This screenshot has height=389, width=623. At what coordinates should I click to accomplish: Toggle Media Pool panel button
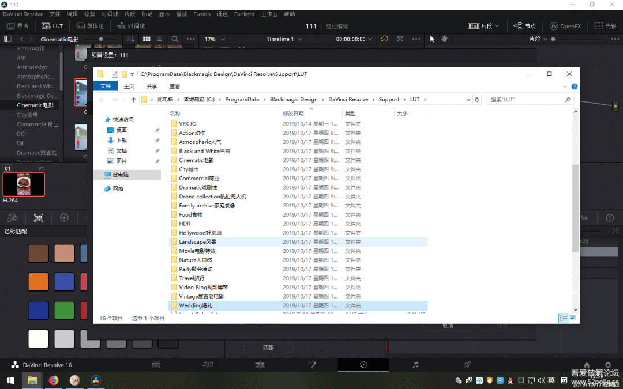90,26
